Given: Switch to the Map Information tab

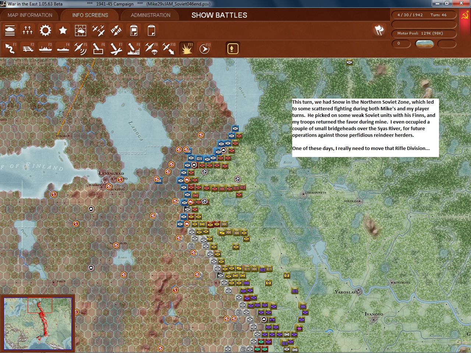Looking at the screenshot, I should [x=30, y=15].
